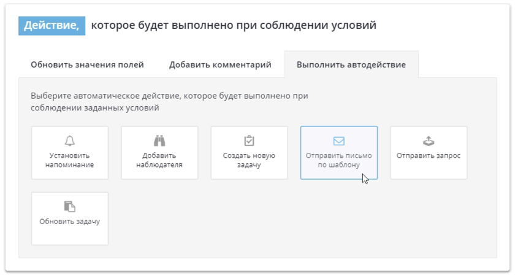Click the binoculars observer icon
Image resolution: width=515 pixels, height=275 pixels.
tap(159, 141)
